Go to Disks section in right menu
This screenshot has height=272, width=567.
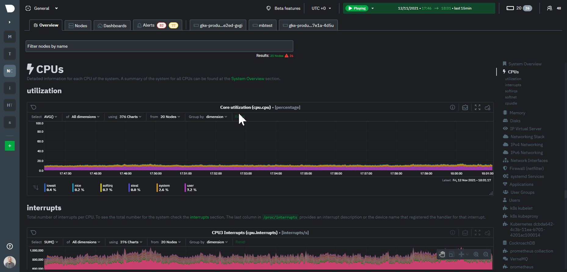click(512, 121)
